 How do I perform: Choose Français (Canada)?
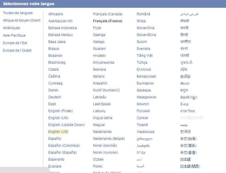108,14
